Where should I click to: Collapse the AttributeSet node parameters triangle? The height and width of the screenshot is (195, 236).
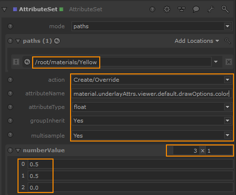pyautogui.click(x=4, y=9)
